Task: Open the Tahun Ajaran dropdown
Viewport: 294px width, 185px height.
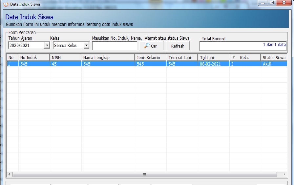Action: 47,45
